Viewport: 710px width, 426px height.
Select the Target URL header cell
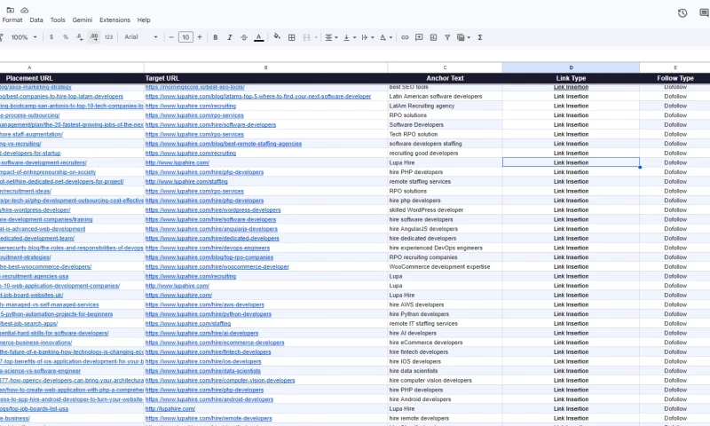tap(265, 78)
